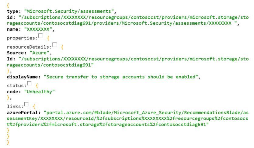Toggle the status node box
The image size is (254, 148).
[x=29, y=83]
